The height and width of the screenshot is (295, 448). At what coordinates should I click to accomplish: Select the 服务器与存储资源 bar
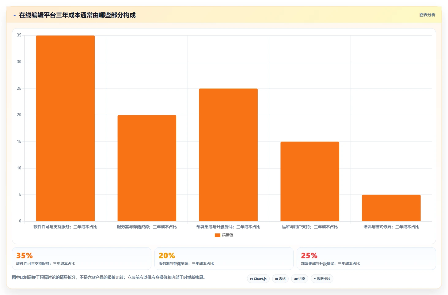147,168
